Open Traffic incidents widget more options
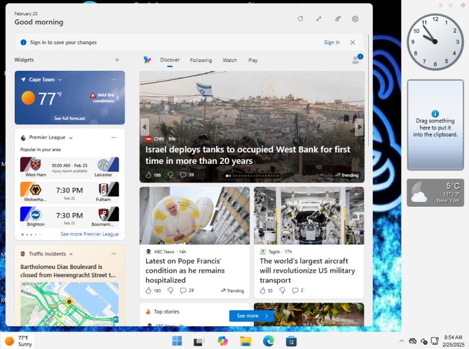The height and width of the screenshot is (349, 469). (114, 254)
